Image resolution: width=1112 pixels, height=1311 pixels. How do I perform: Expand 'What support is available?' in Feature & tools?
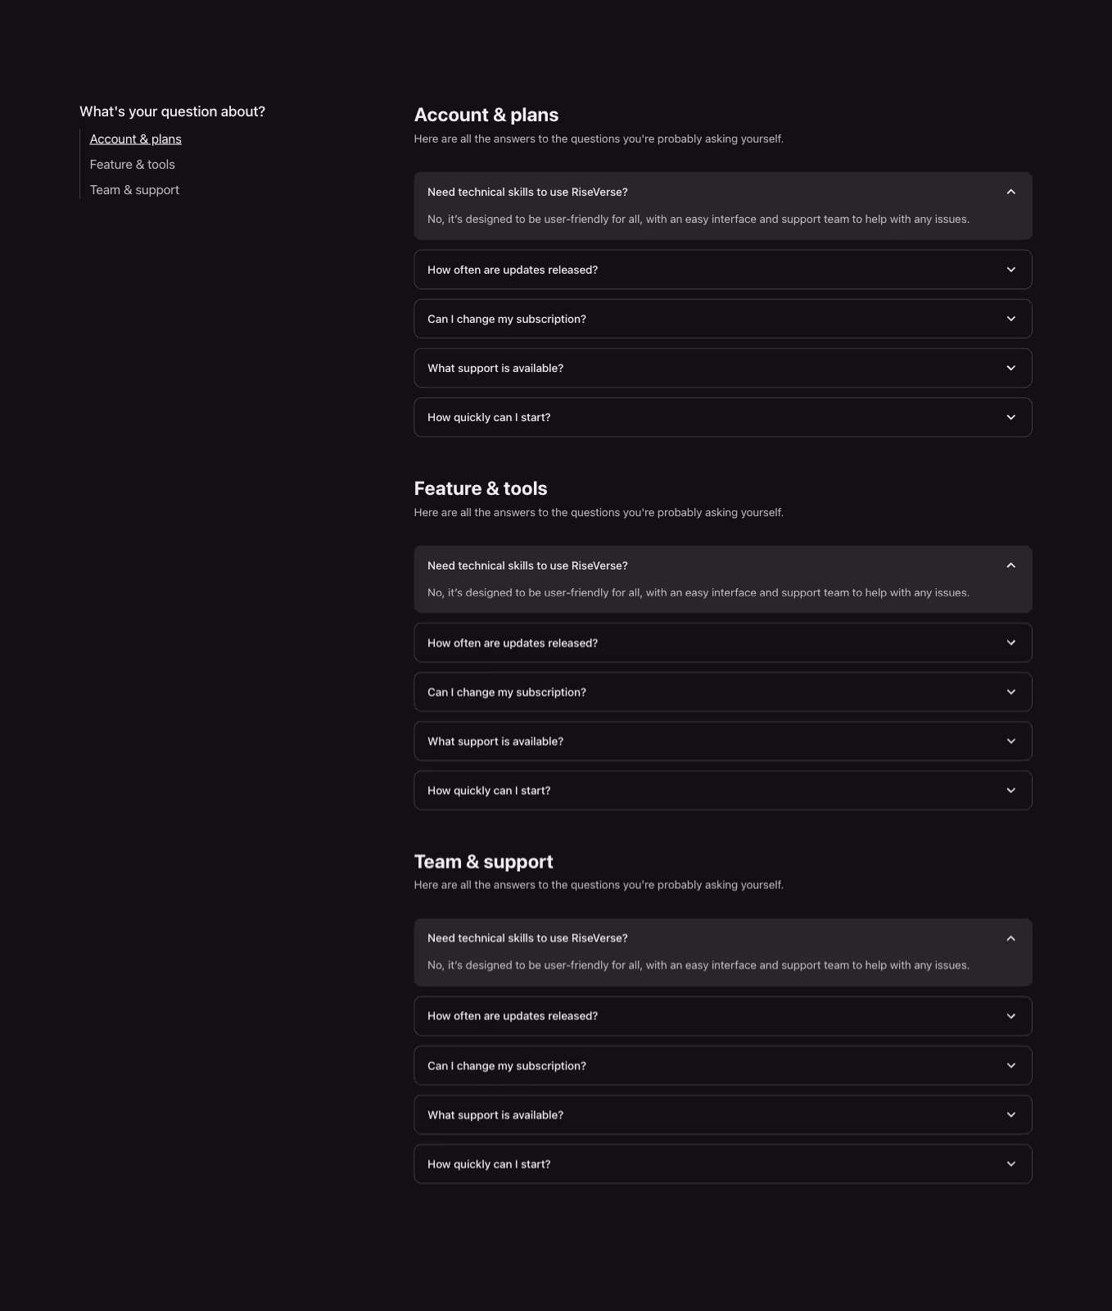coord(722,741)
